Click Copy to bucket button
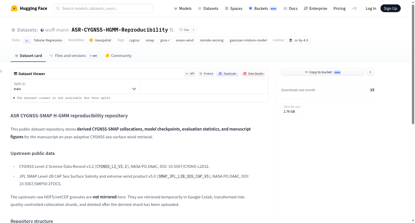The image size is (415, 223). point(323,72)
